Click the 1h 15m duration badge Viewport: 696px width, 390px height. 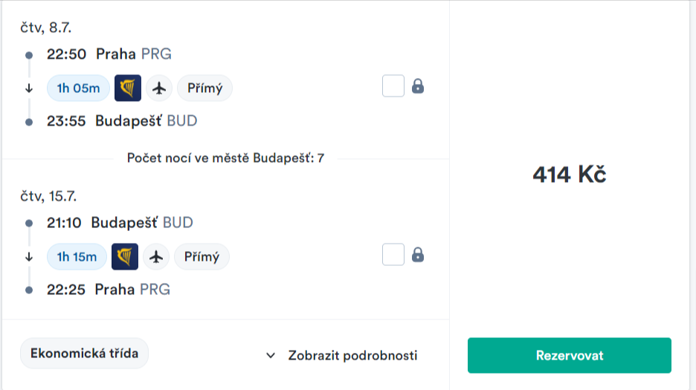[x=77, y=256]
